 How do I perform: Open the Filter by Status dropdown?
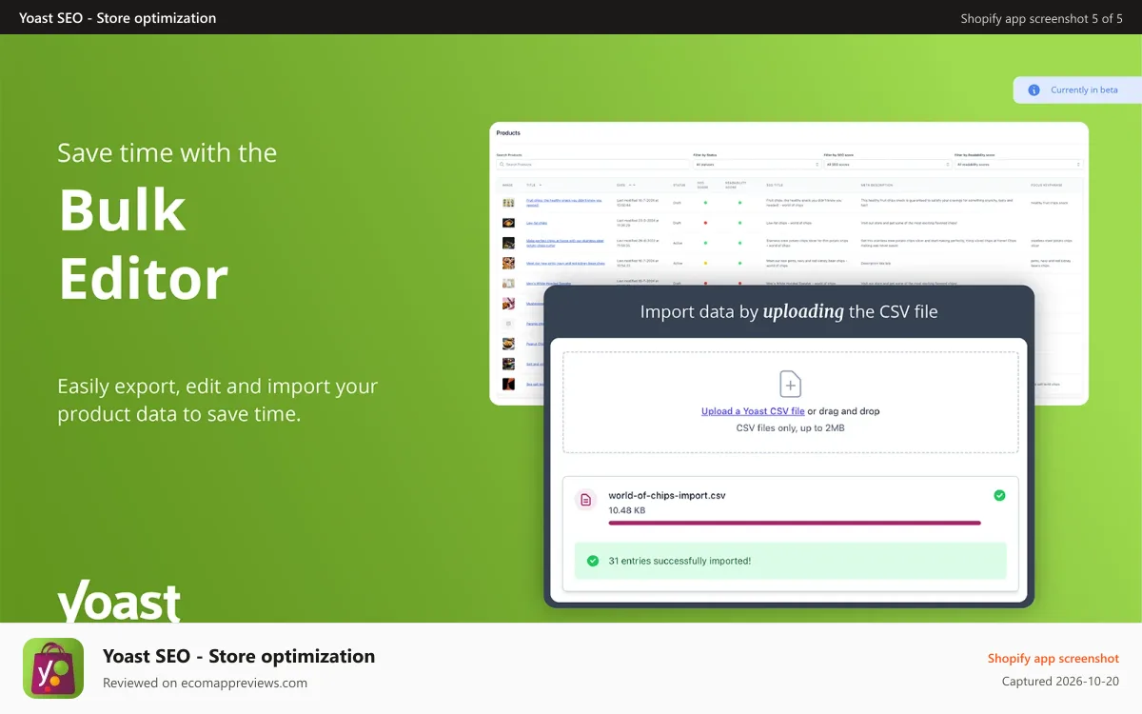(x=757, y=165)
